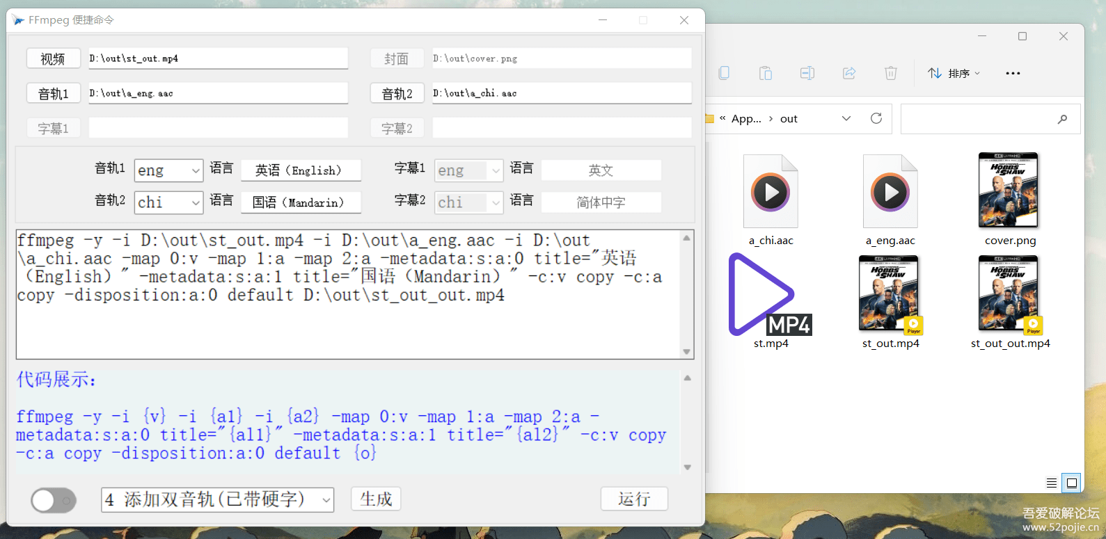The height and width of the screenshot is (539, 1106).
Task: Edit the audio path field D:\out\a_eng.aac
Action: coord(219,93)
